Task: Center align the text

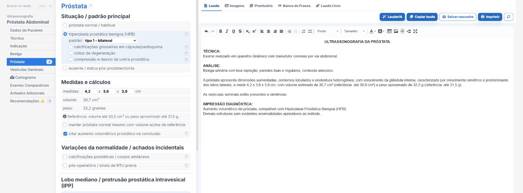Action: (x=269, y=31)
